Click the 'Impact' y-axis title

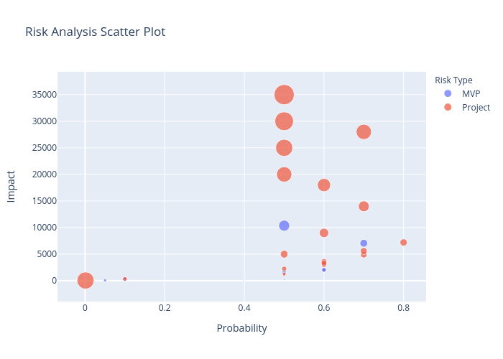click(11, 186)
